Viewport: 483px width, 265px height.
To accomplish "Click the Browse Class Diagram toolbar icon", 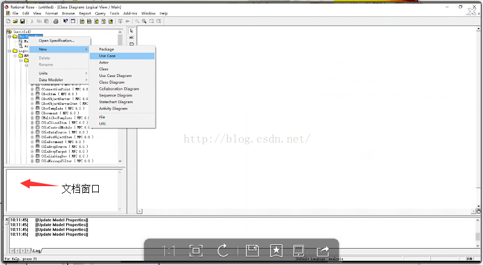I will (82, 21).
